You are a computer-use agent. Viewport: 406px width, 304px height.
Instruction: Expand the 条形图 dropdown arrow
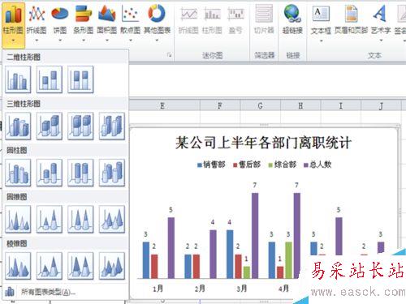pos(84,41)
